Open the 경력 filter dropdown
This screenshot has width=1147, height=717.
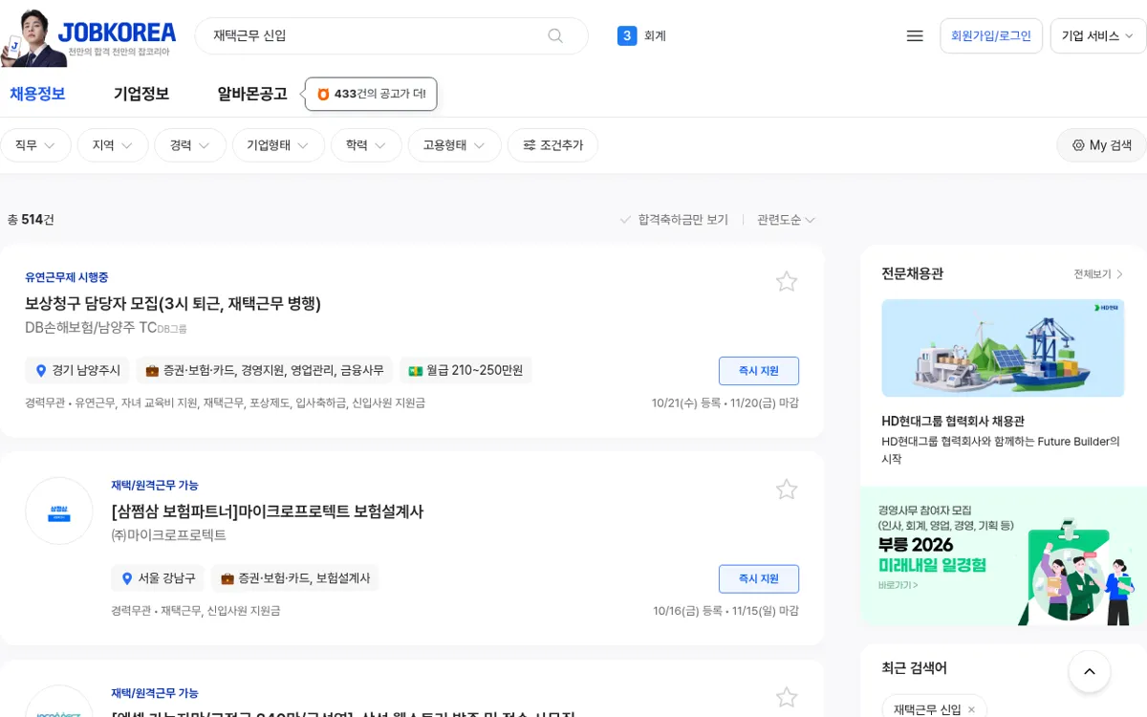190,145
